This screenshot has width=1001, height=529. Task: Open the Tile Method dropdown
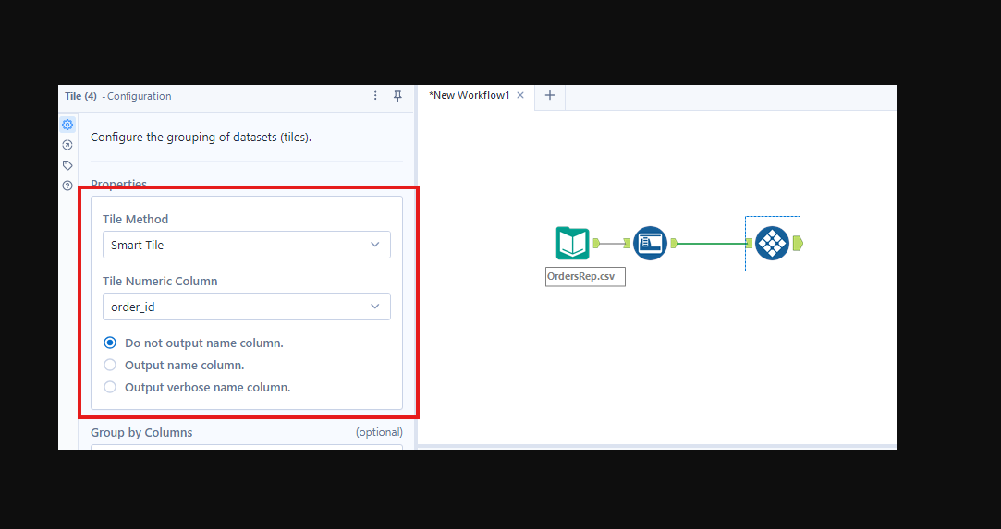(x=246, y=245)
